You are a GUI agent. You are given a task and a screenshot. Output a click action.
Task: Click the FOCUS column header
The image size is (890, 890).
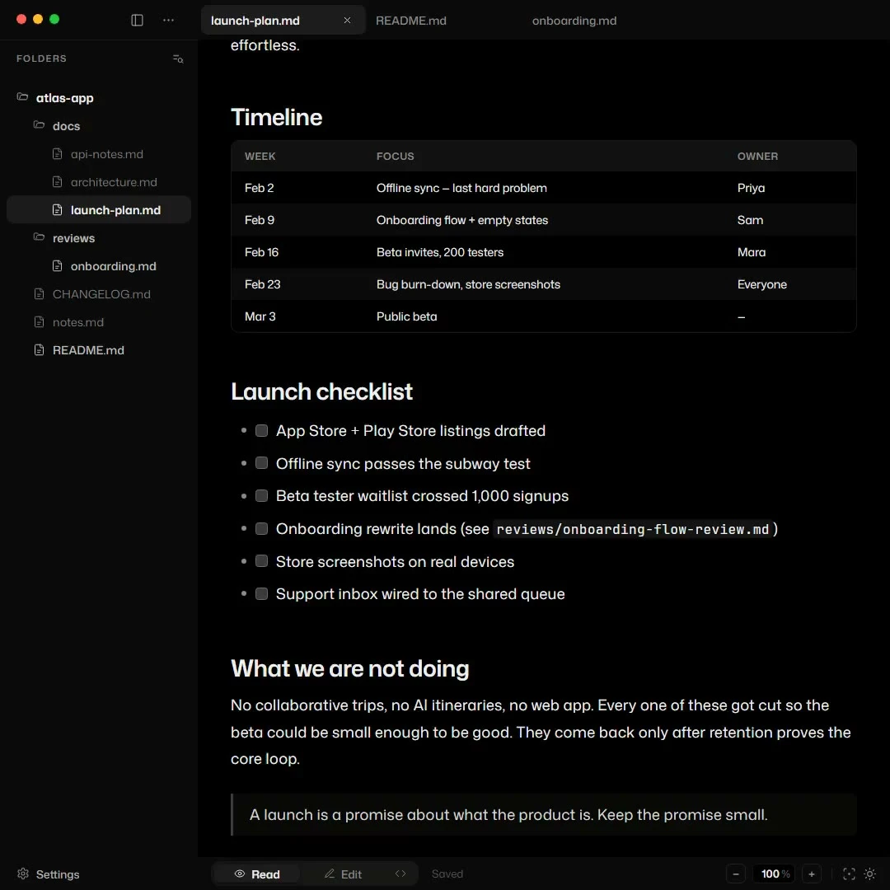(x=395, y=157)
